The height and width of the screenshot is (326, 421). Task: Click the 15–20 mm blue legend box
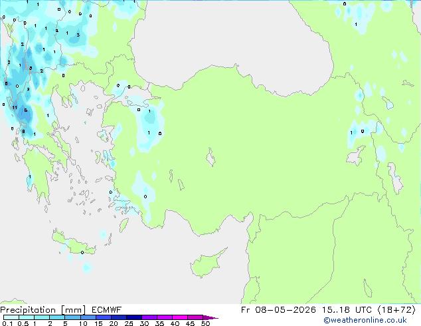pyautogui.click(x=104, y=317)
